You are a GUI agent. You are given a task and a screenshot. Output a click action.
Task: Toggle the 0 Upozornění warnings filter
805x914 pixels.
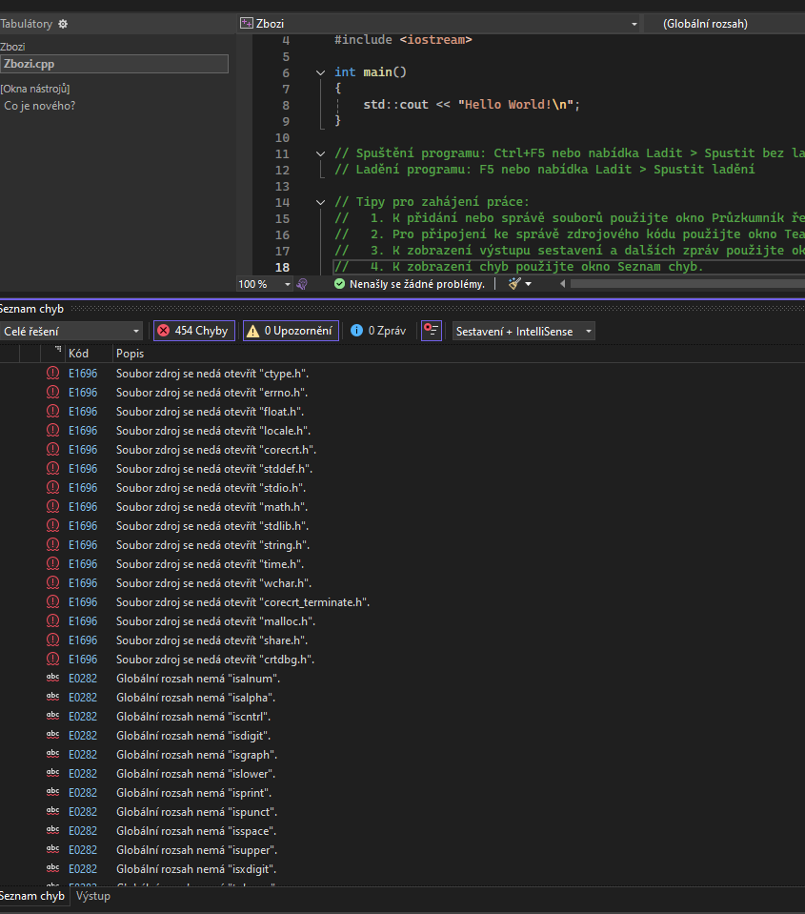291,331
